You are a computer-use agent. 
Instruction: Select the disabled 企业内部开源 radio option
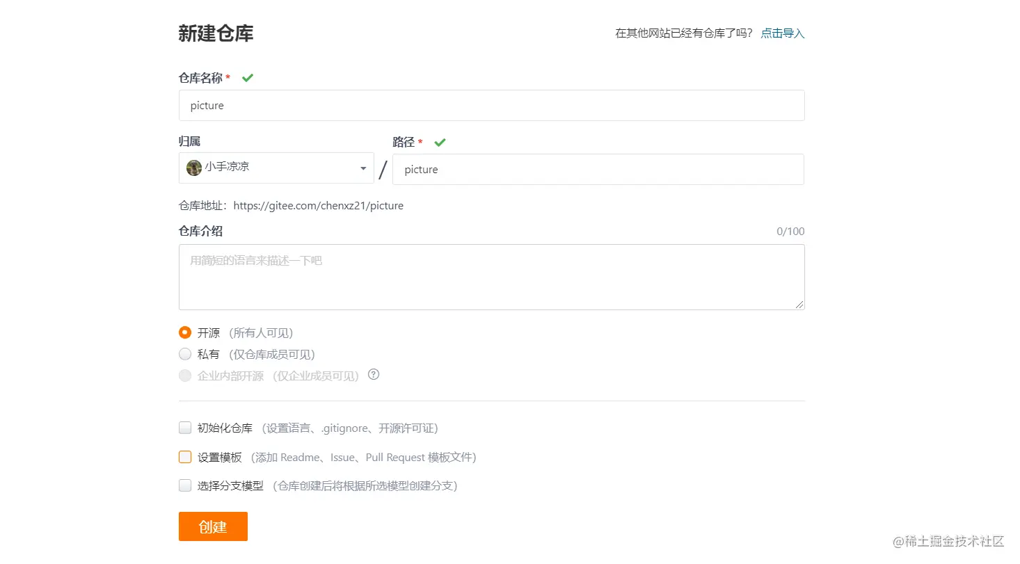(x=185, y=376)
